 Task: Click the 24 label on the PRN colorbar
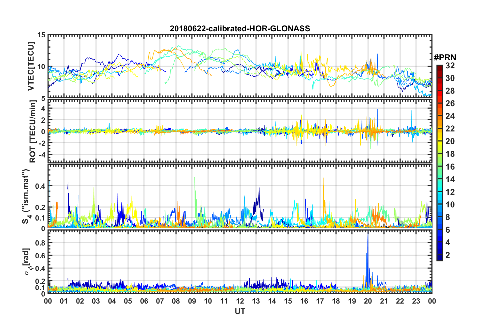(x=450, y=116)
